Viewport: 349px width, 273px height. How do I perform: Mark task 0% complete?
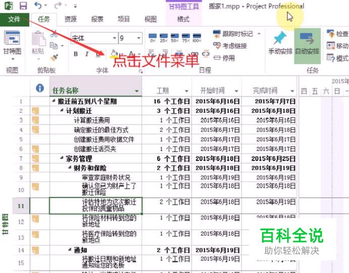pos(153,37)
